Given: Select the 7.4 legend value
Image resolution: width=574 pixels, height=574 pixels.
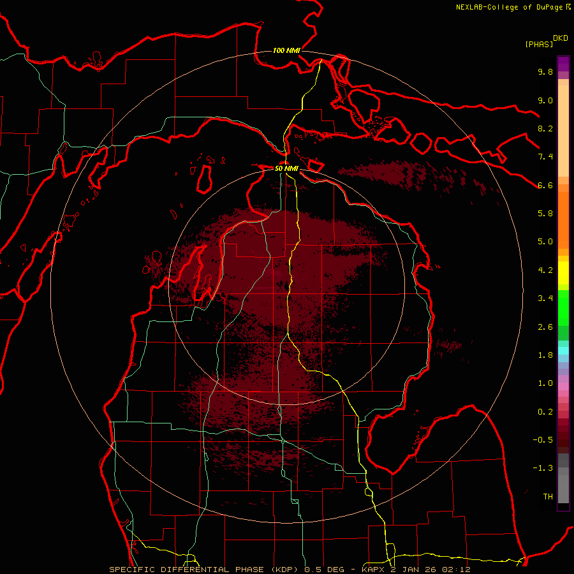Looking at the screenshot, I should tap(545, 157).
